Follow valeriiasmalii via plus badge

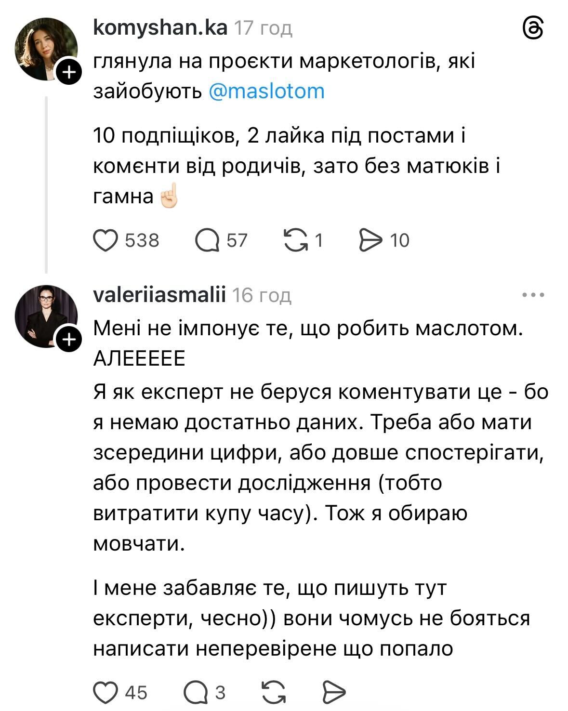click(69, 340)
